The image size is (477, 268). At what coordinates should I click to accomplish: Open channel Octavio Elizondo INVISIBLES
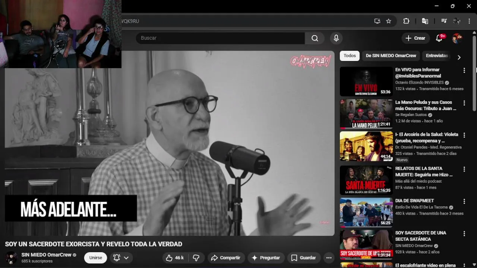420,83
